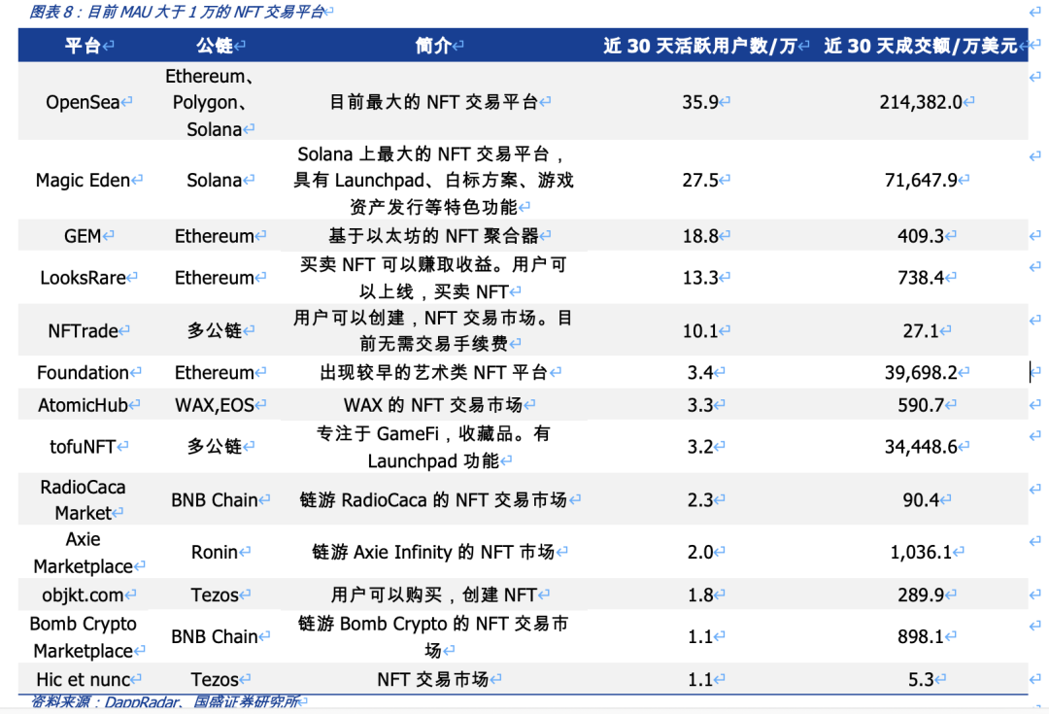Select the 'OpenSea' platform cell

tap(83, 102)
